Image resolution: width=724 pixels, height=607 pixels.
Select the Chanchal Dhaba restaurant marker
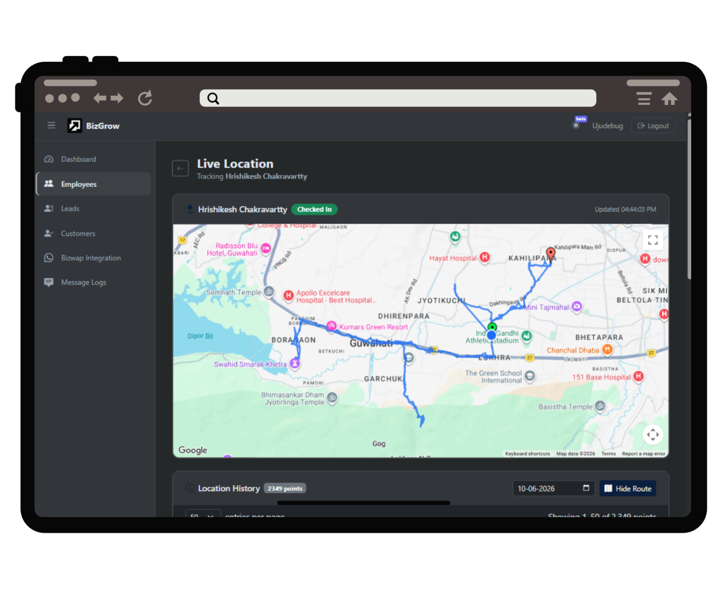(607, 349)
